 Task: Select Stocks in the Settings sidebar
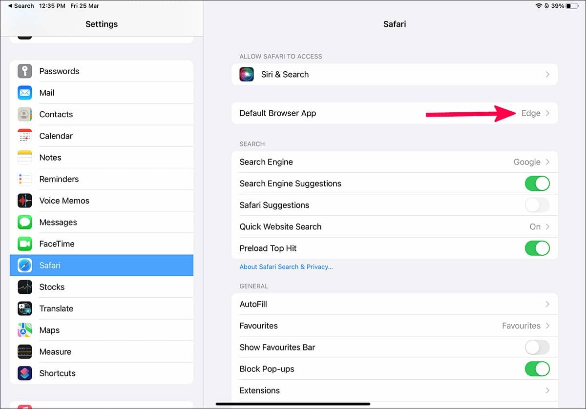tap(25, 287)
